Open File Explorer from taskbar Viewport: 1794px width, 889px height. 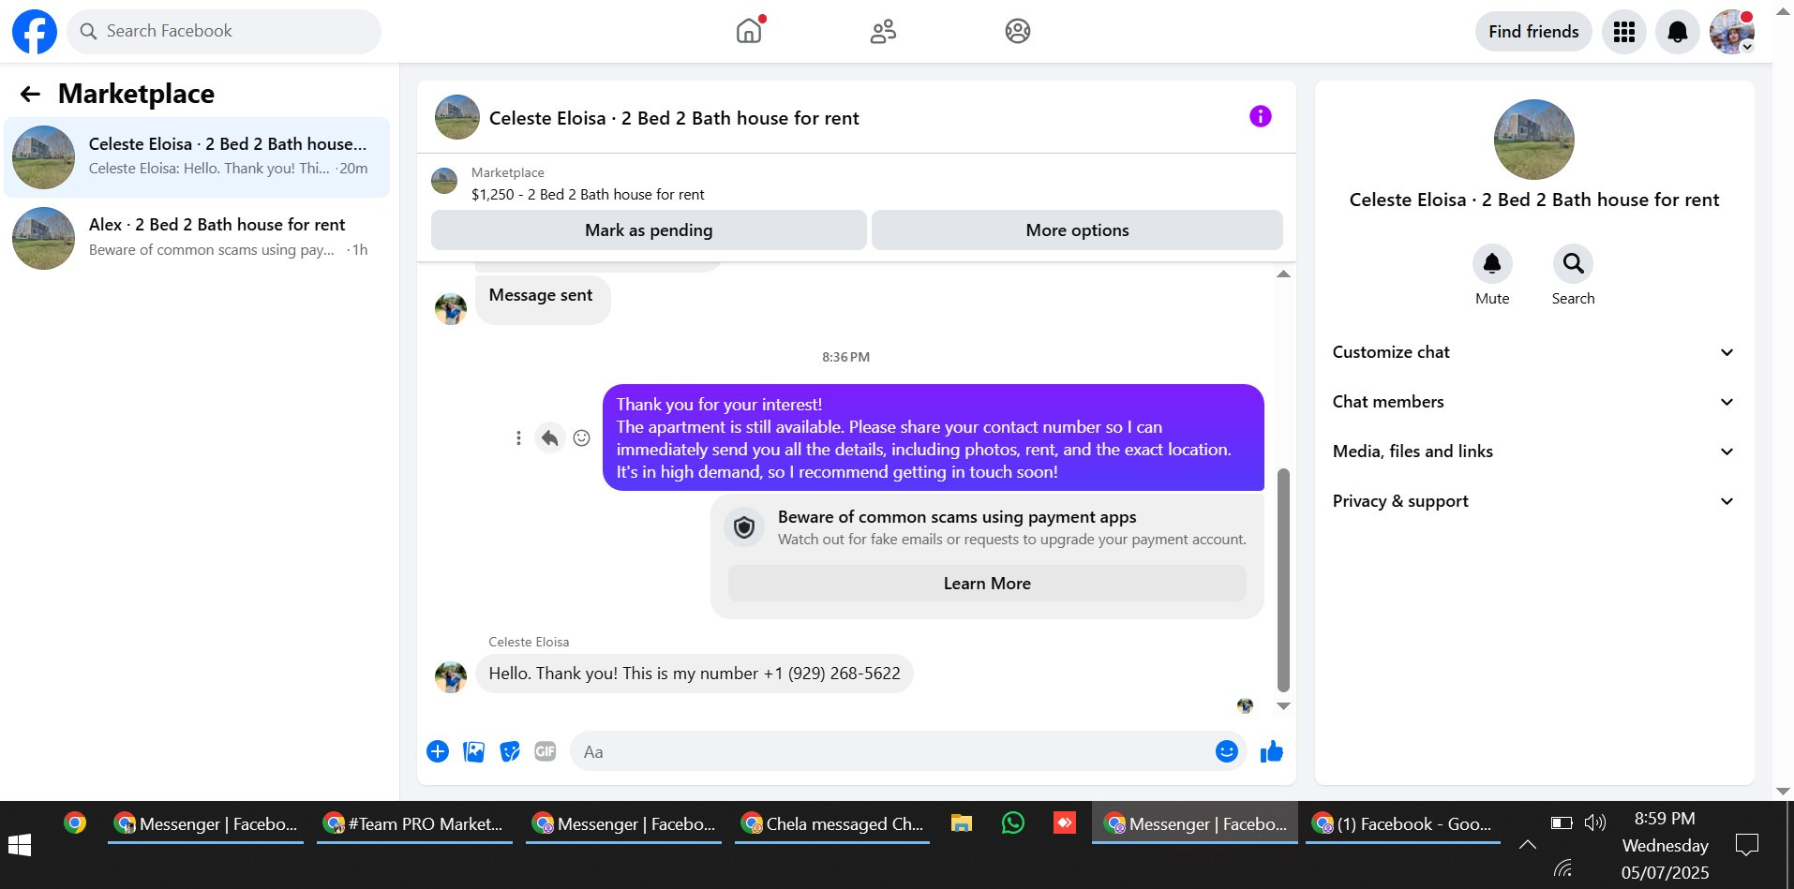click(x=961, y=823)
